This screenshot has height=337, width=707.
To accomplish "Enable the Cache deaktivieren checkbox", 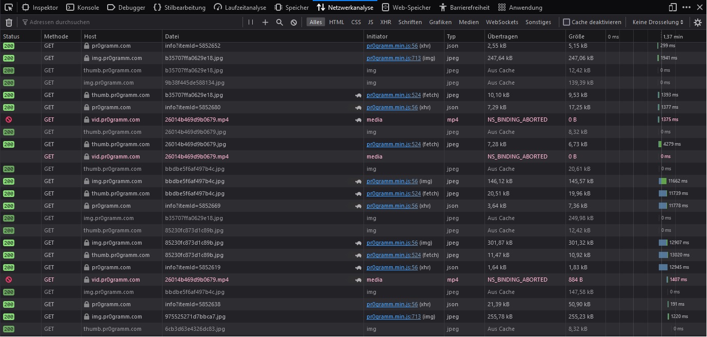I will tap(567, 22).
